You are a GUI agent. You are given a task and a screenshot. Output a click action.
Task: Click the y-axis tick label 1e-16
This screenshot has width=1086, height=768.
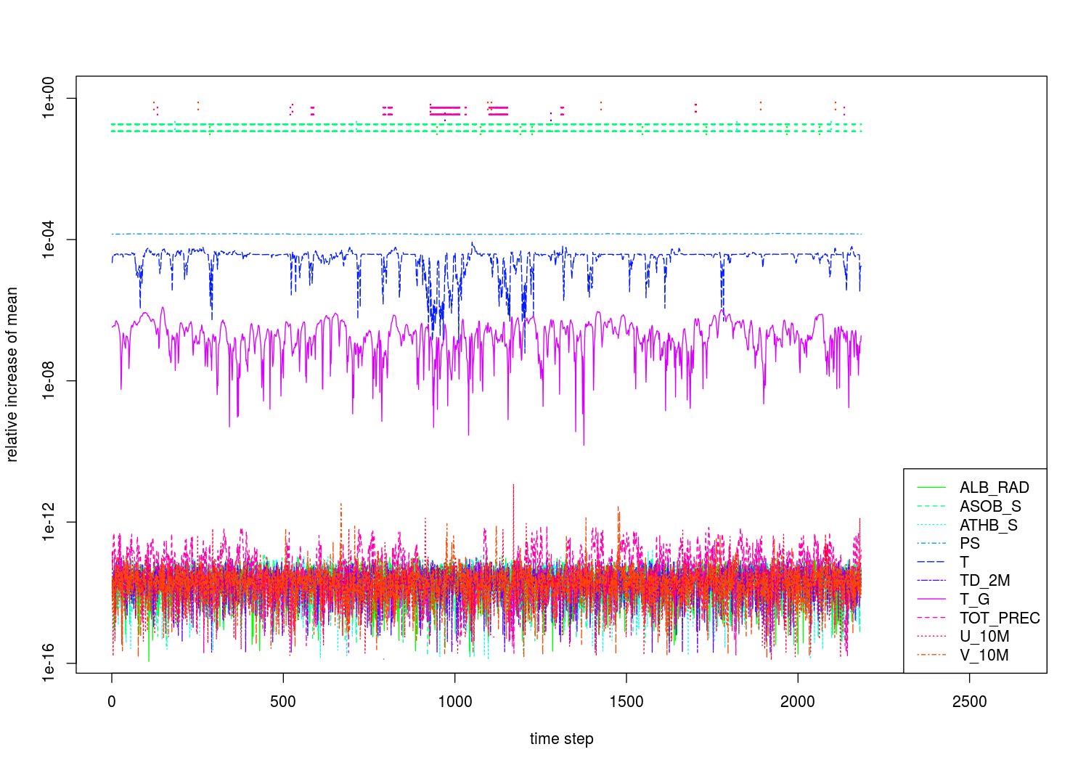point(48,663)
